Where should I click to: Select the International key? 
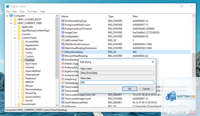pos(32,75)
